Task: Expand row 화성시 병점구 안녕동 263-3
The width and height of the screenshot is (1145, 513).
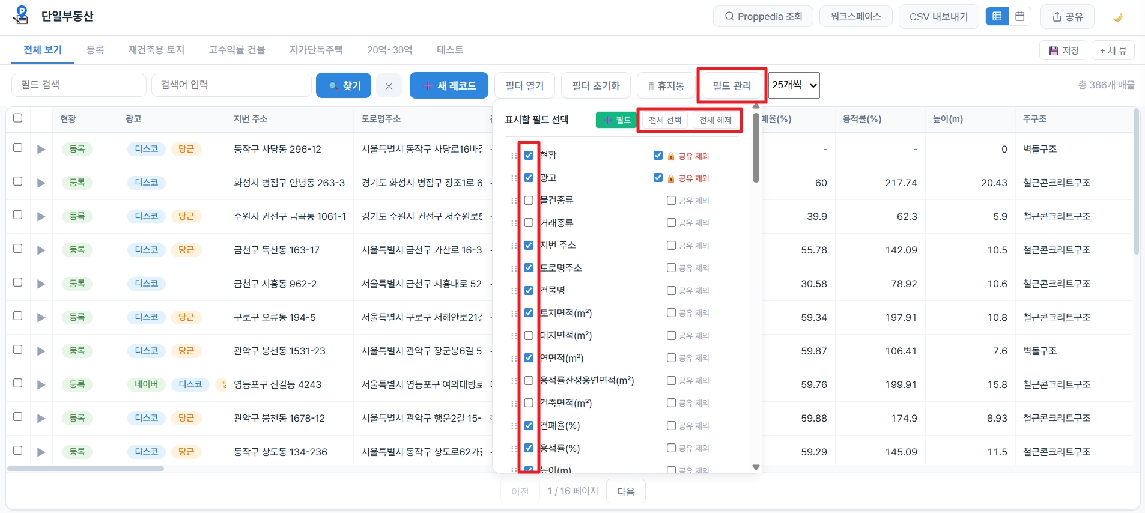Action: (x=41, y=183)
